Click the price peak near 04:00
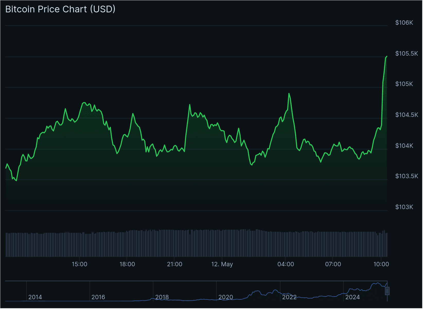This screenshot has height=309, width=423. 289,93
